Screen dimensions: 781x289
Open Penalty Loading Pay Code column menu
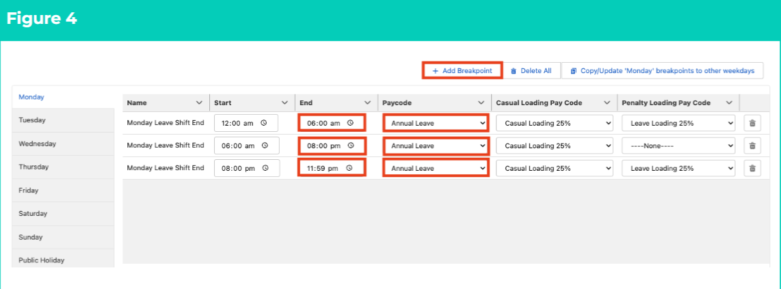click(x=729, y=103)
